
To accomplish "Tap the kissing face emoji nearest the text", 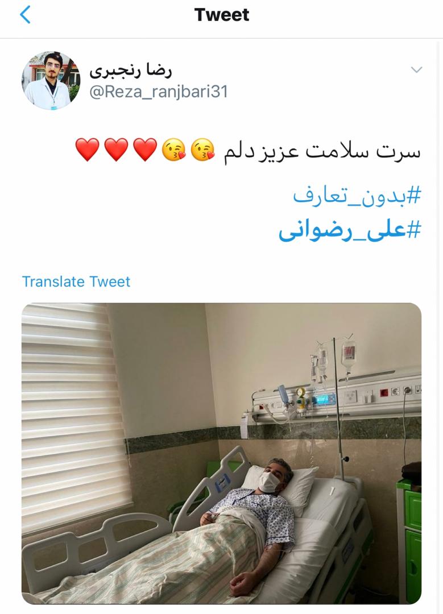I will [x=203, y=150].
